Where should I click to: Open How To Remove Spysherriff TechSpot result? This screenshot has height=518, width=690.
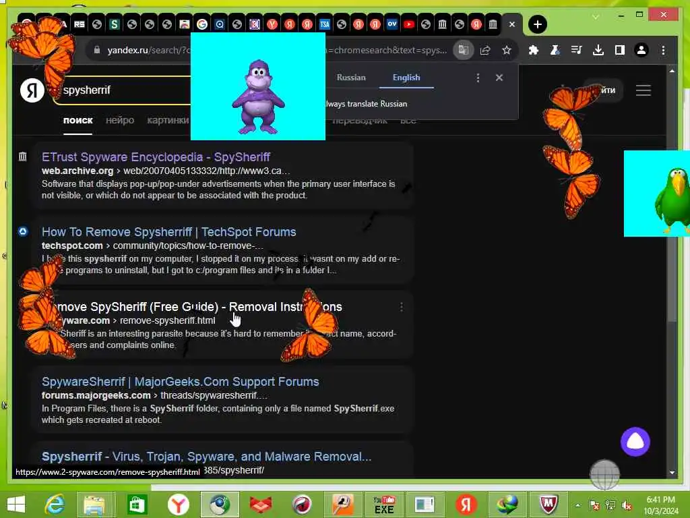pyautogui.click(x=169, y=232)
